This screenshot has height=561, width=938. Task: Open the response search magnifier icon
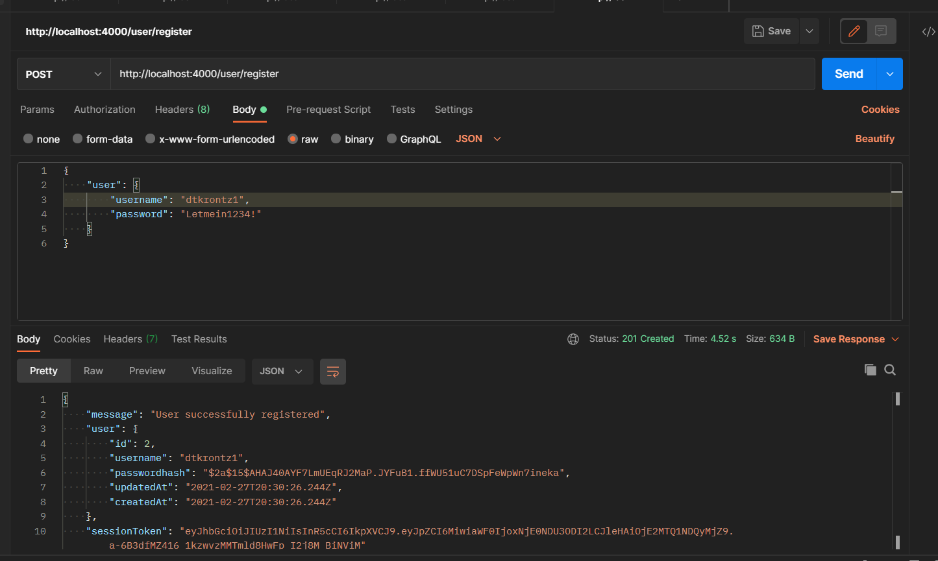[x=890, y=370]
